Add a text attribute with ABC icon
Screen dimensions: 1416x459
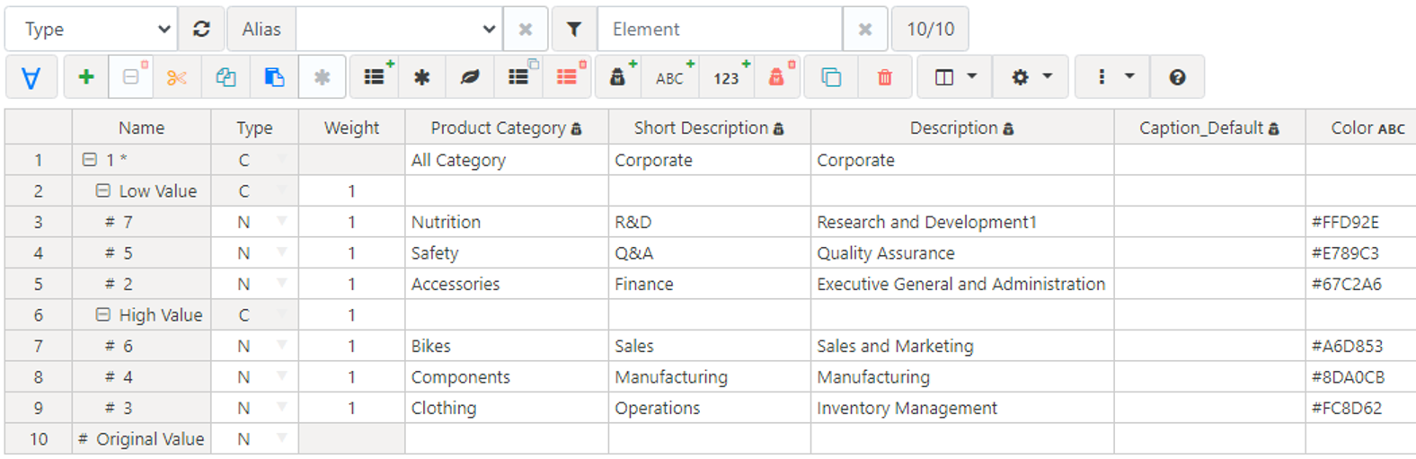tap(671, 77)
